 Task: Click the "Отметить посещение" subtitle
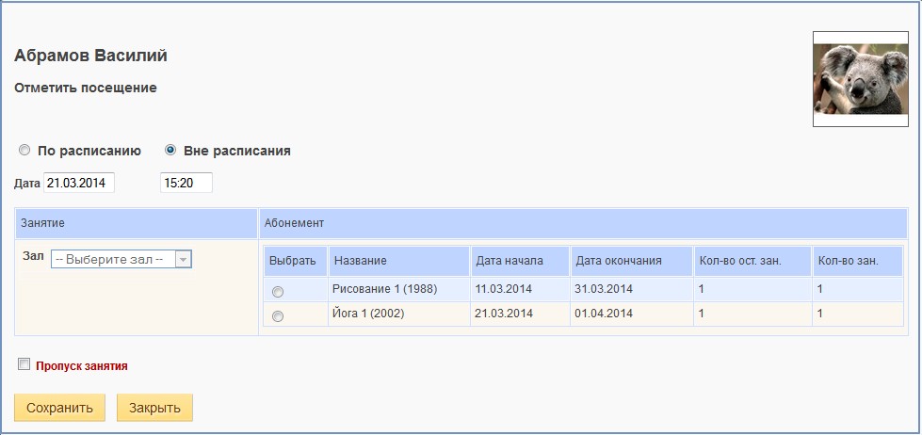86,89
